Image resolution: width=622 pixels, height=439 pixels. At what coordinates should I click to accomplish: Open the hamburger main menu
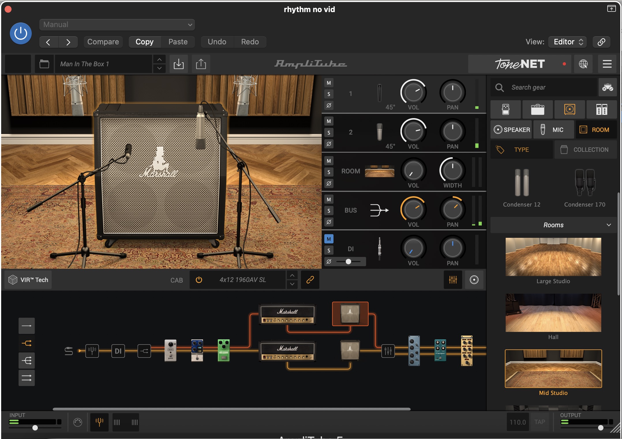click(607, 64)
